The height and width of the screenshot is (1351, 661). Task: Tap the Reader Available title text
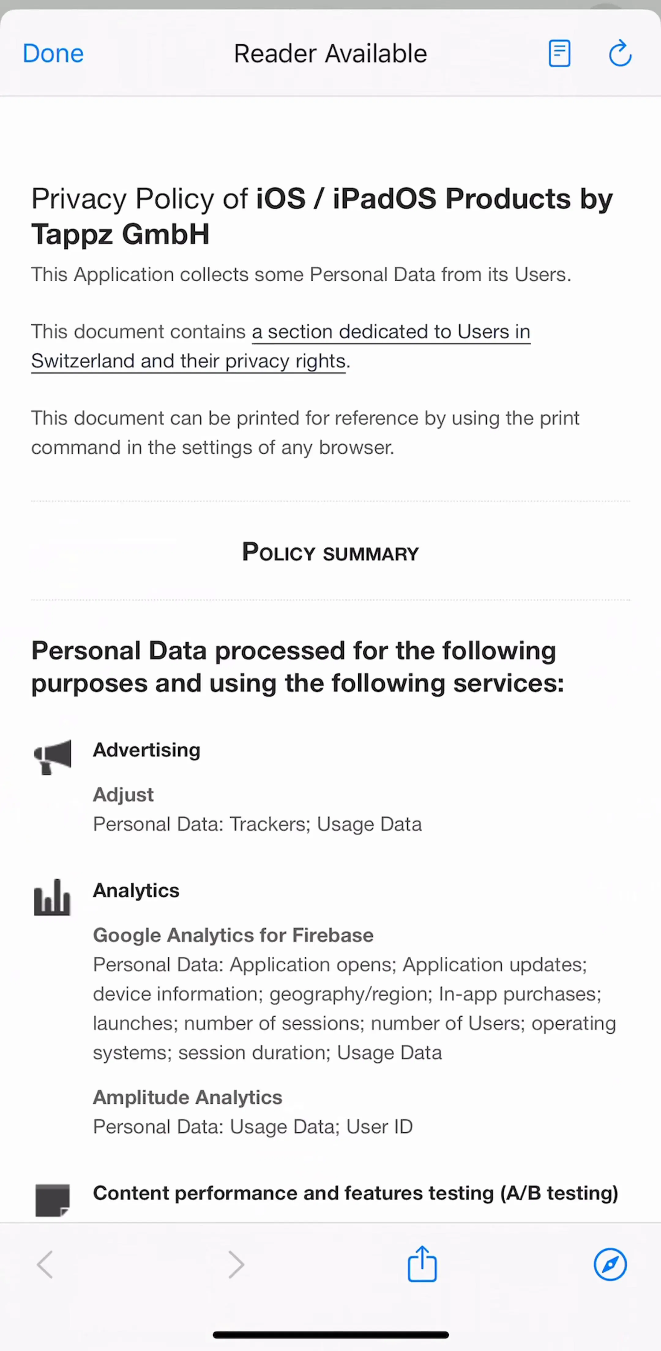click(330, 54)
